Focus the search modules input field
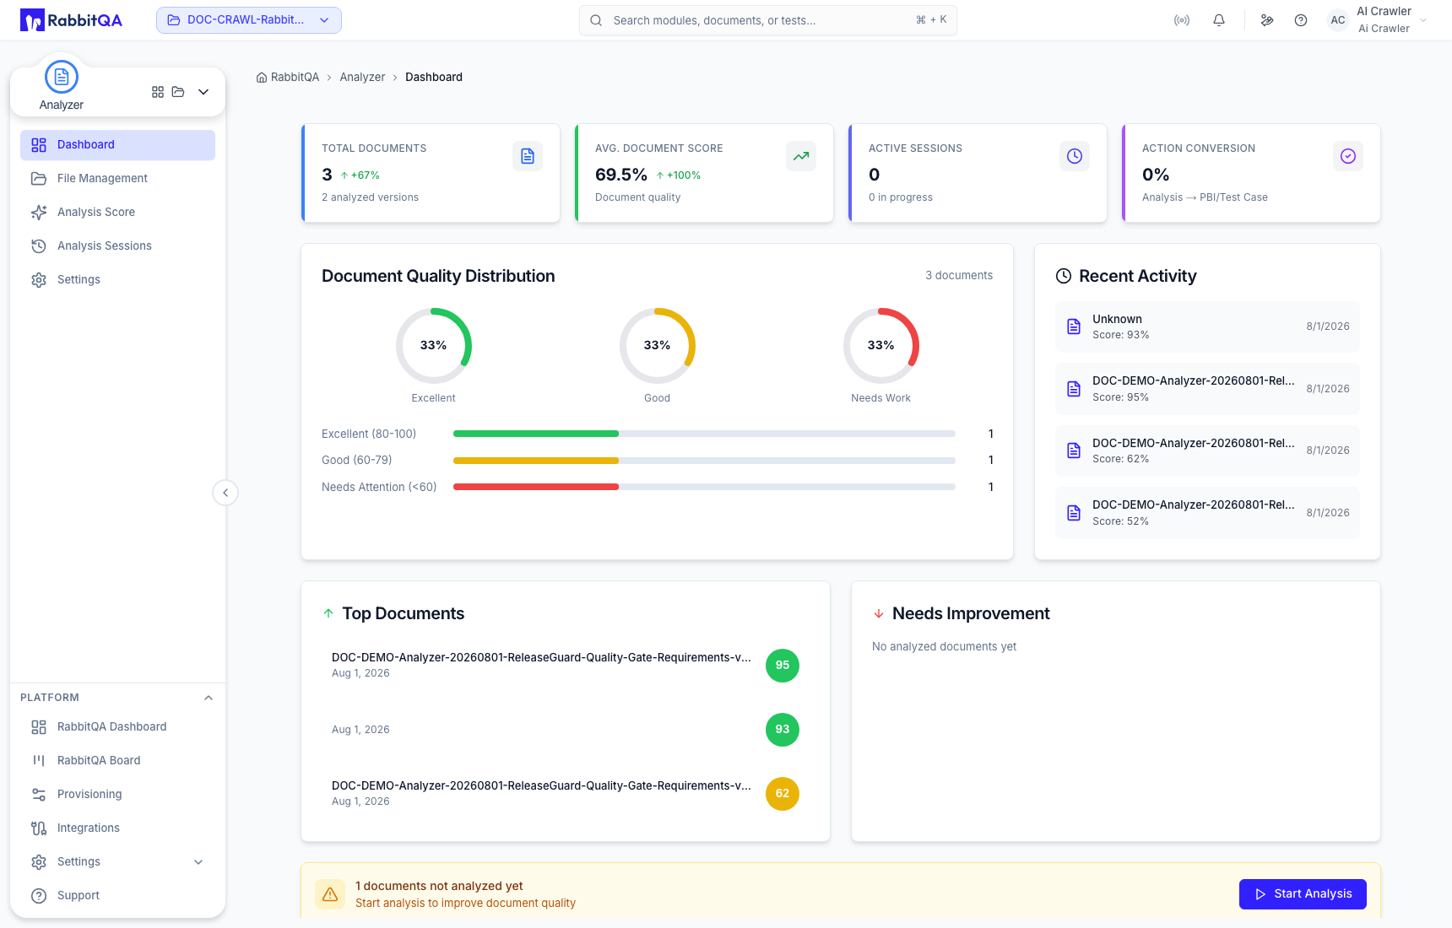1452x928 pixels. pos(768,20)
